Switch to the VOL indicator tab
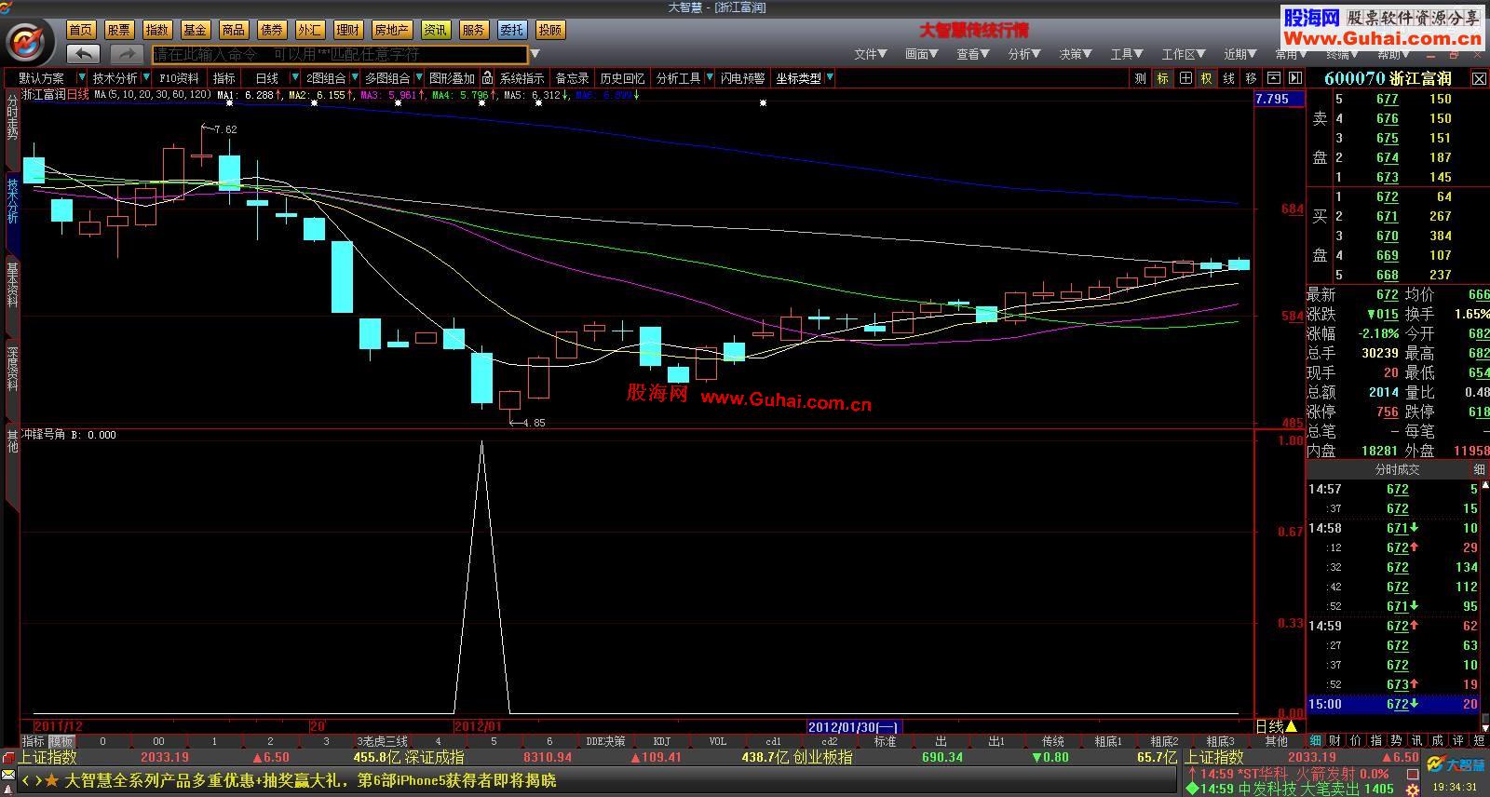This screenshot has height=797, width=1490. click(717, 741)
